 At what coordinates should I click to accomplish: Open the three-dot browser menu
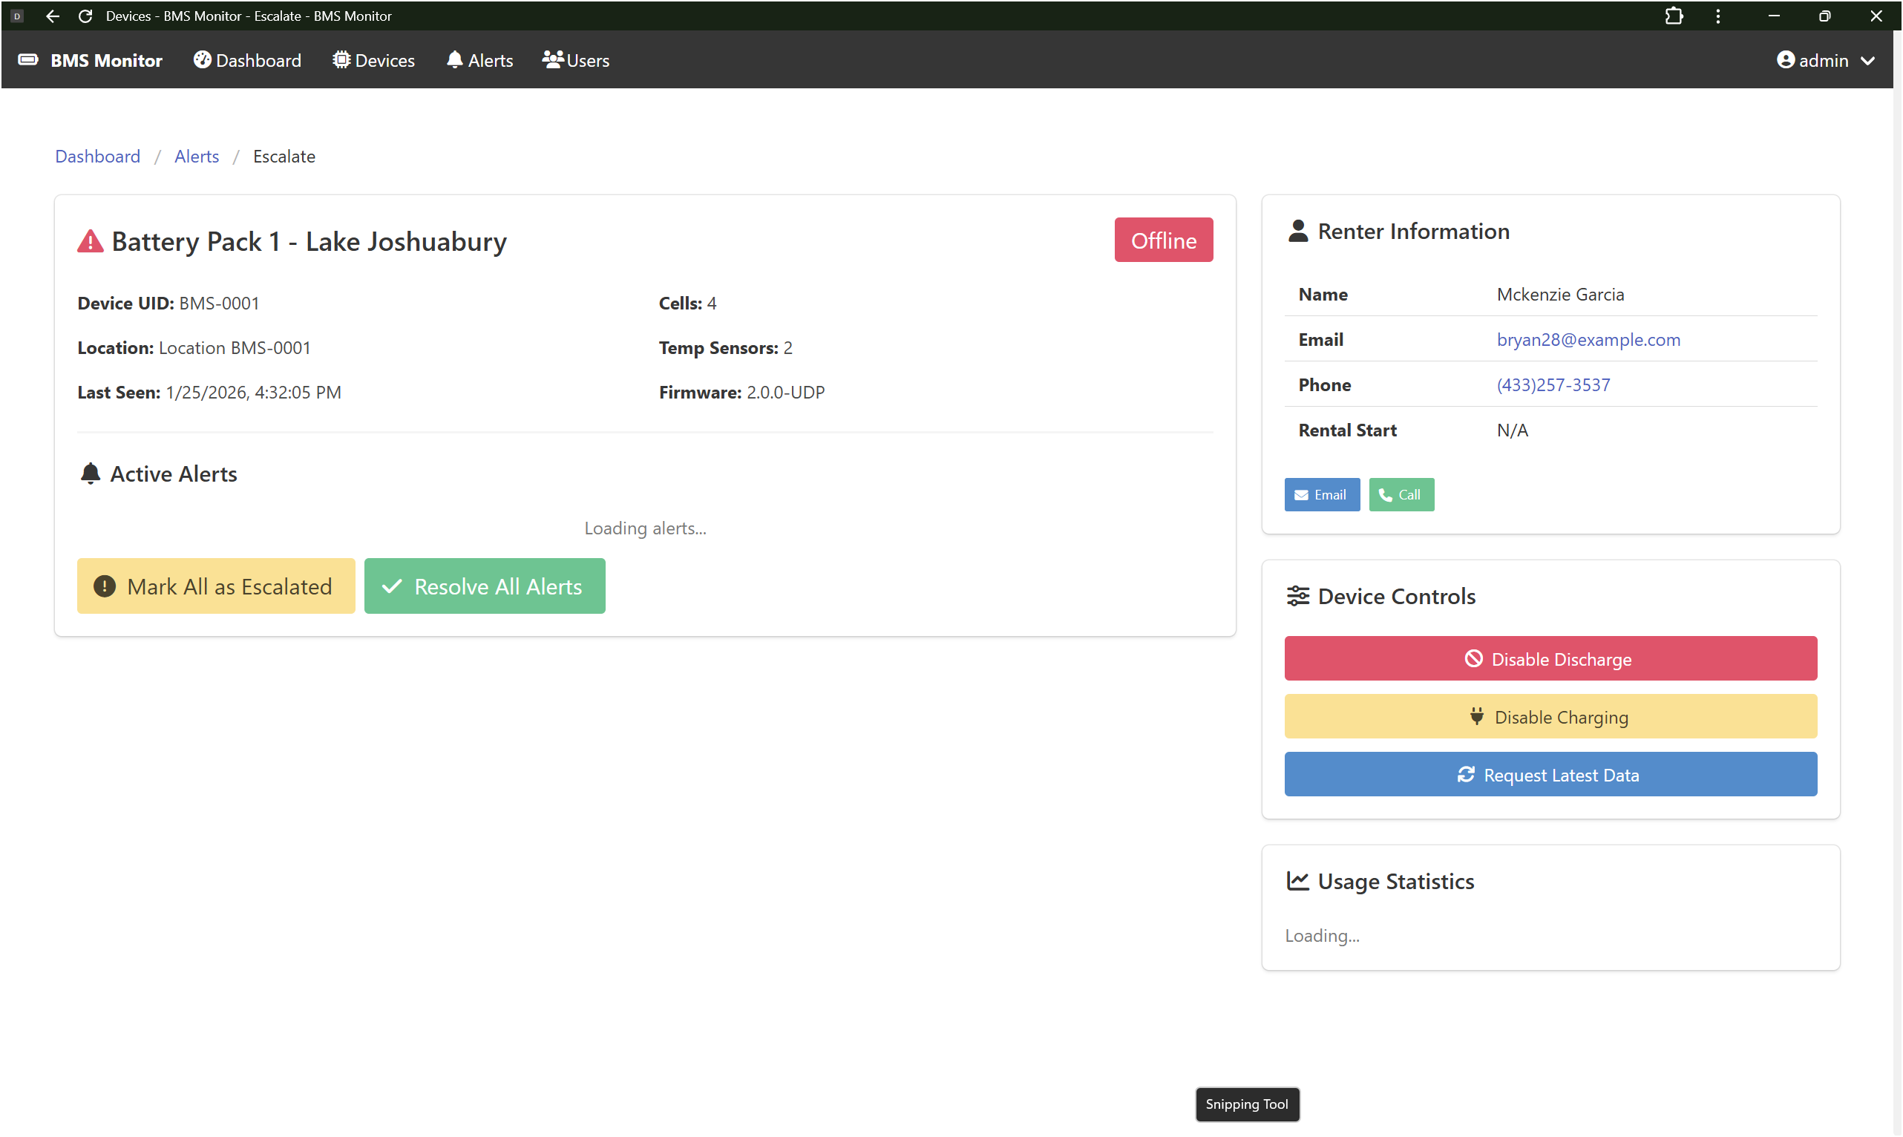tap(1718, 16)
